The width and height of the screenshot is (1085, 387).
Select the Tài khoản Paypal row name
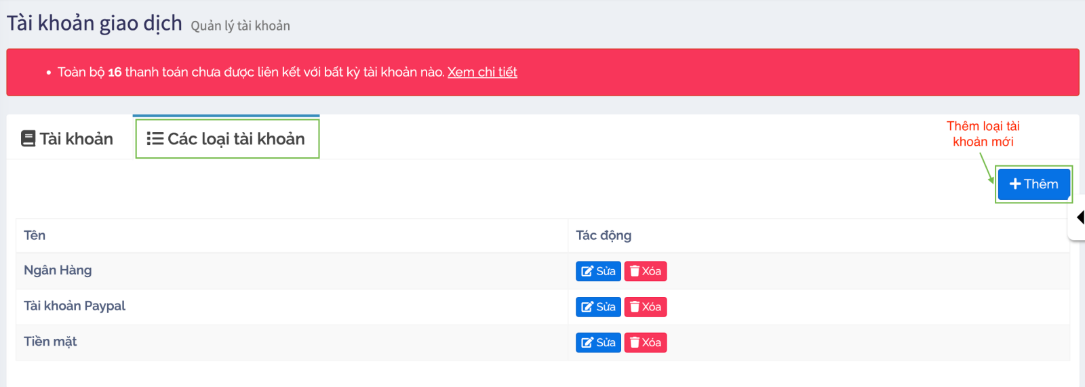click(x=75, y=306)
